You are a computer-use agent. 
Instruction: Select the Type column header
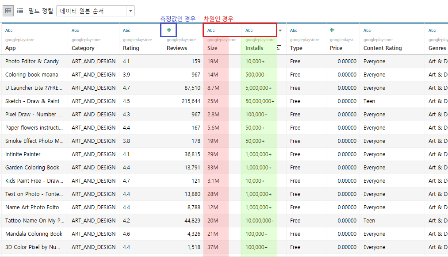point(296,48)
